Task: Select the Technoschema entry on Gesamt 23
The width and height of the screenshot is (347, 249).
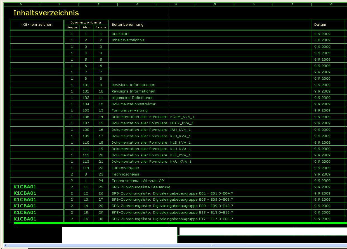Action: click(125, 174)
